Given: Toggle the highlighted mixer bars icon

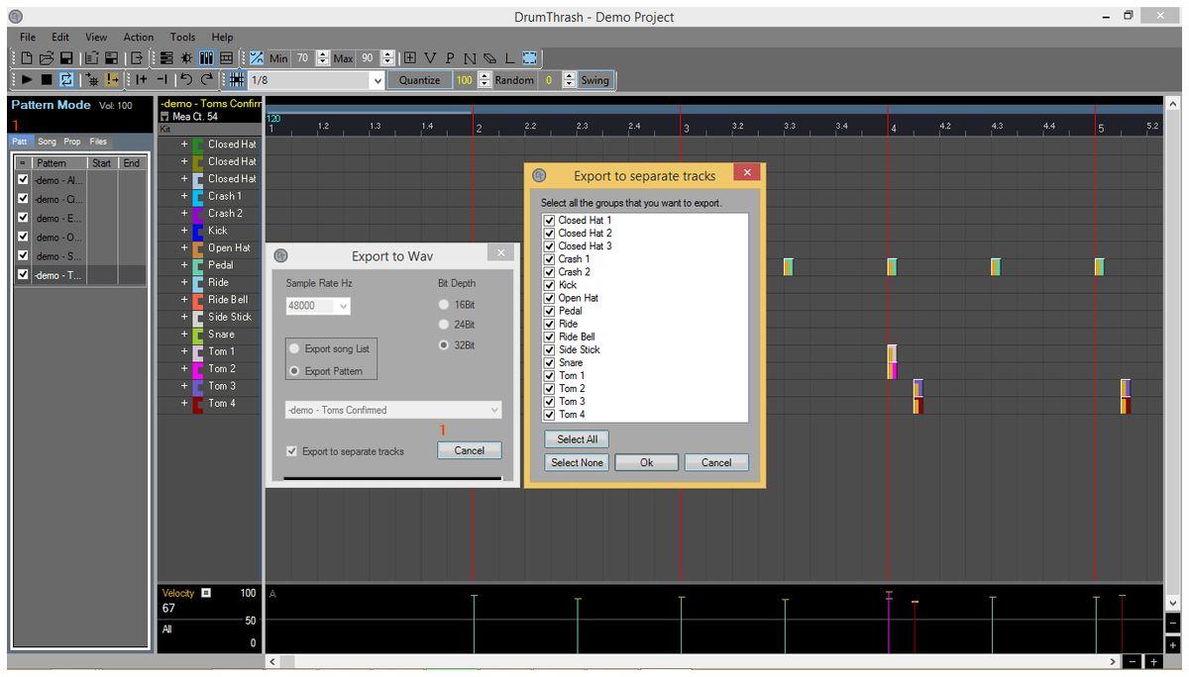Looking at the screenshot, I should (x=207, y=58).
